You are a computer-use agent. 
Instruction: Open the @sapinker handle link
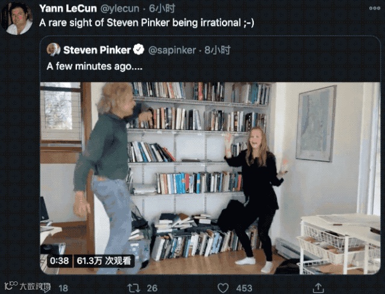tap(172, 50)
